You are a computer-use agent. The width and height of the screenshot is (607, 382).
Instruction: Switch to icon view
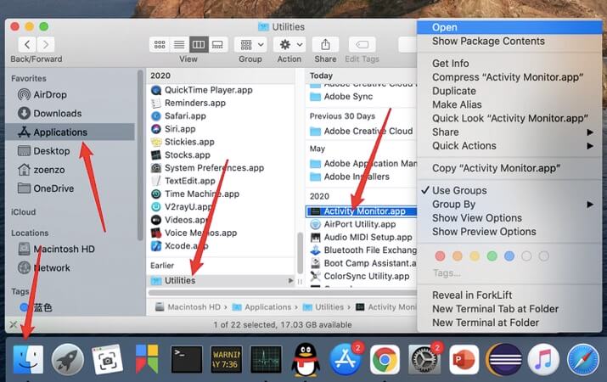[x=160, y=45]
